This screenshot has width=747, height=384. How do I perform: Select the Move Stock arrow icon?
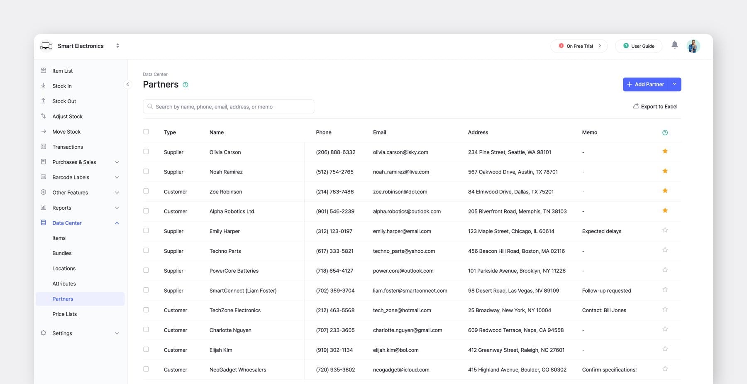43,131
